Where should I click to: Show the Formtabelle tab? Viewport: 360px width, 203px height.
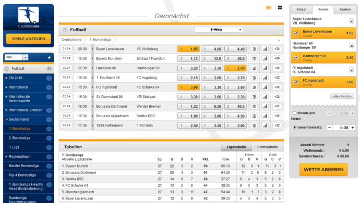[x=268, y=147]
